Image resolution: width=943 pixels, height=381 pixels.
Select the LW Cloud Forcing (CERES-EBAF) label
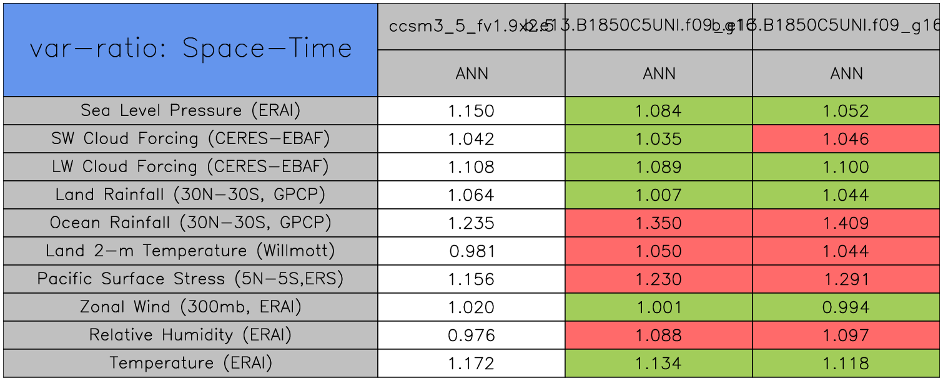(x=190, y=166)
